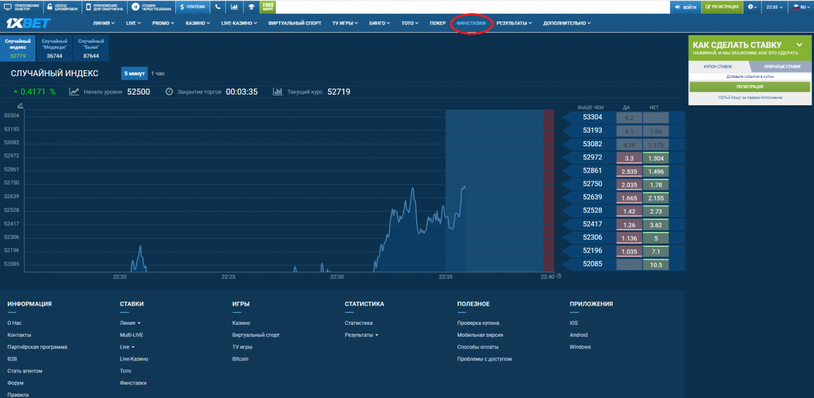Select the 5 минут interval
Screen dimensions: 814x398
pyautogui.click(x=134, y=74)
